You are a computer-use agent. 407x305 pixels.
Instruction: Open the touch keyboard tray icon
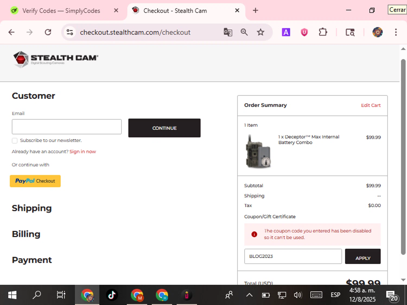pos(316,295)
